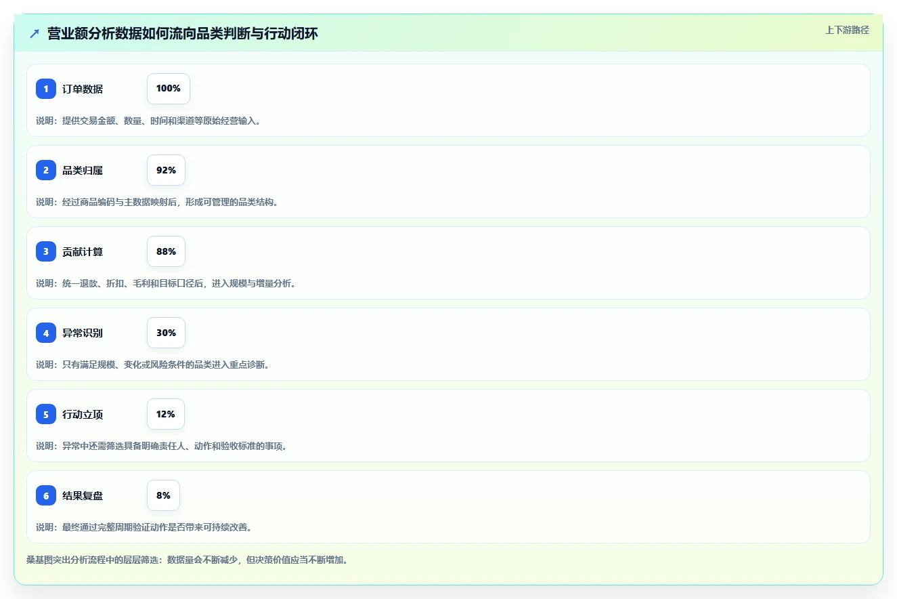Click step number 5 badge

[x=46, y=414]
